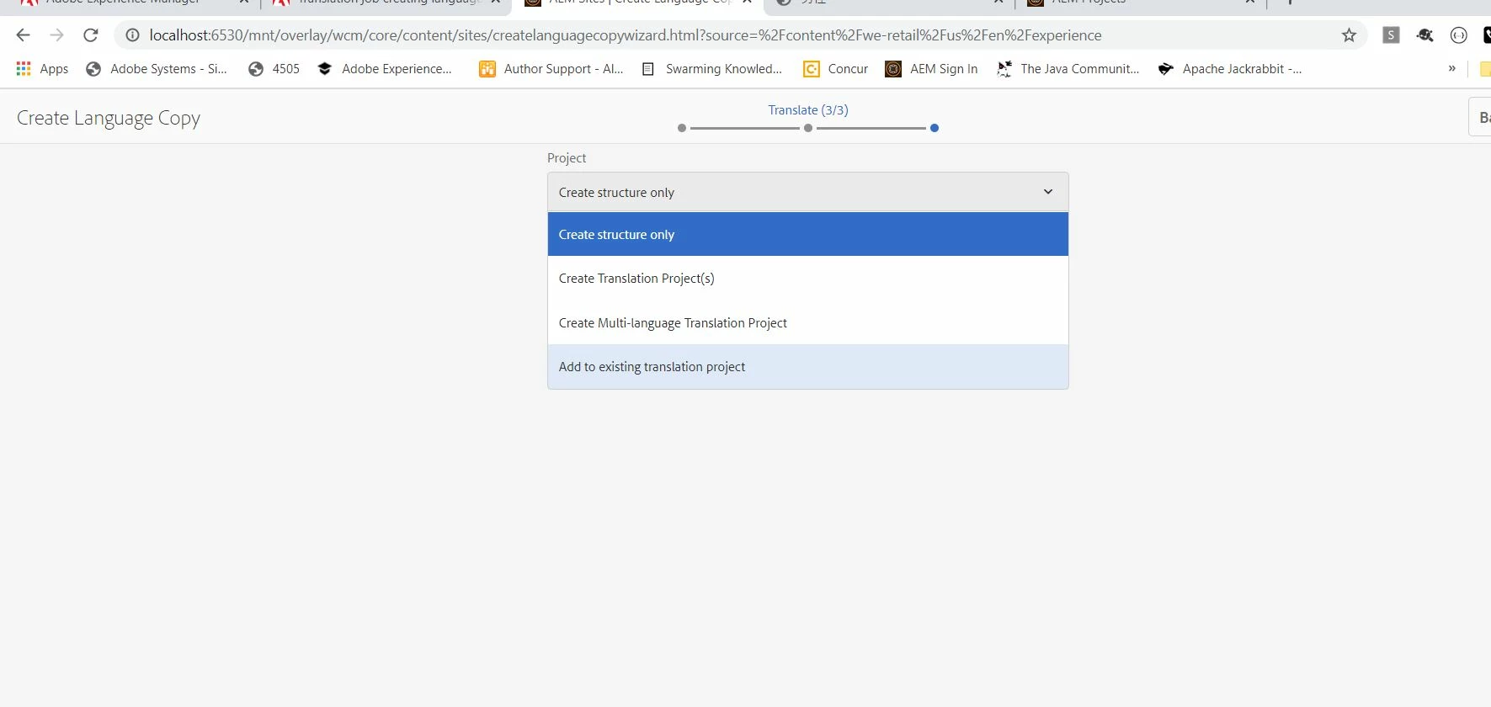The width and height of the screenshot is (1491, 707).
Task: Click the browser forward arrow
Action: click(56, 35)
